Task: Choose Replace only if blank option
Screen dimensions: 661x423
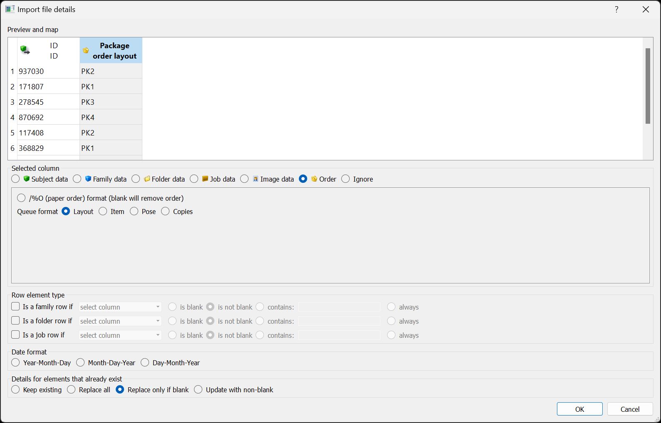Action: pyautogui.click(x=120, y=389)
